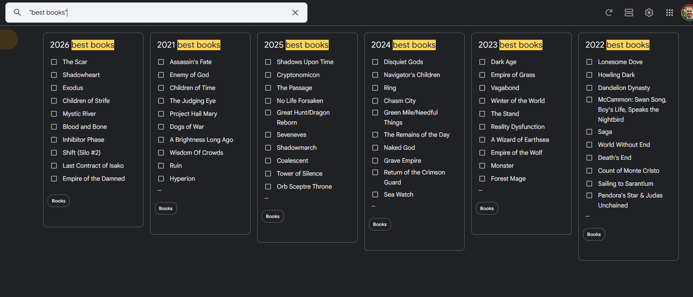Select Last Contract of Isako text

(93, 166)
